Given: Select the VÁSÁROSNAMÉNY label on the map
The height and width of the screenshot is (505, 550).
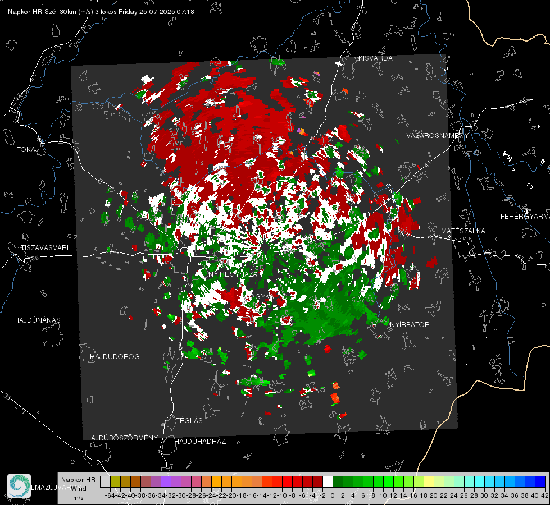Looking at the screenshot, I should (438, 136).
